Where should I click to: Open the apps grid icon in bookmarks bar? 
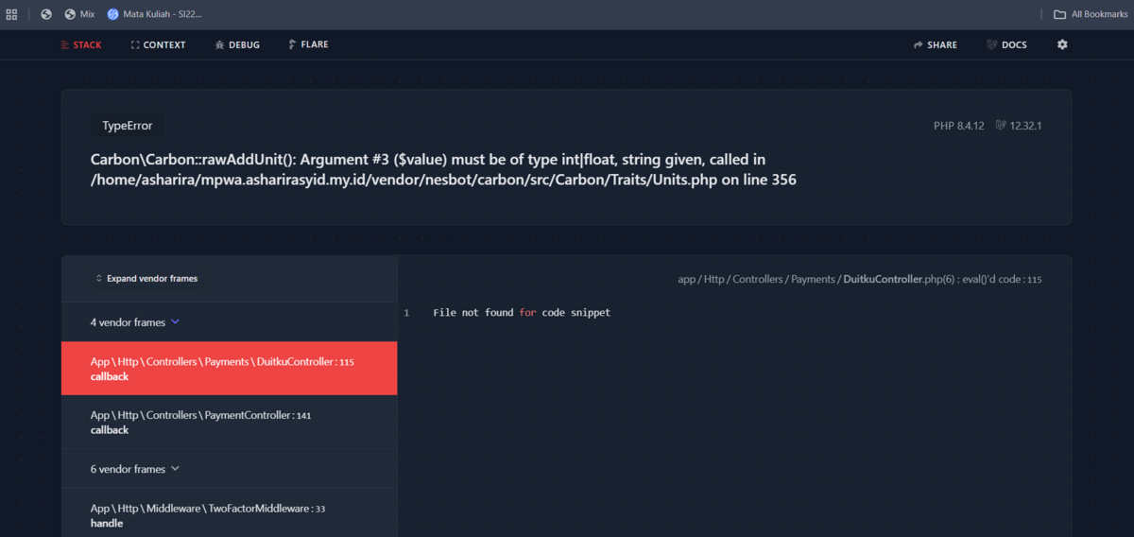12,14
